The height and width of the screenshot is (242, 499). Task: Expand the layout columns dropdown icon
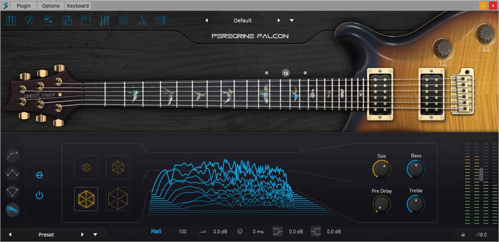163,20
